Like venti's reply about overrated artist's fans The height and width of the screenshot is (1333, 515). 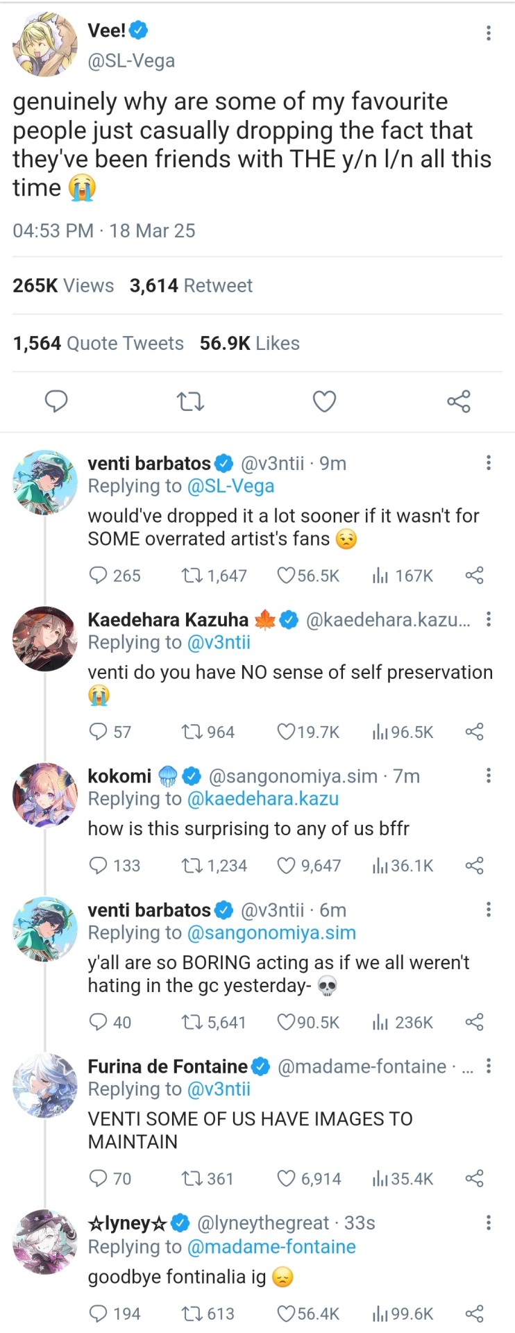(287, 576)
